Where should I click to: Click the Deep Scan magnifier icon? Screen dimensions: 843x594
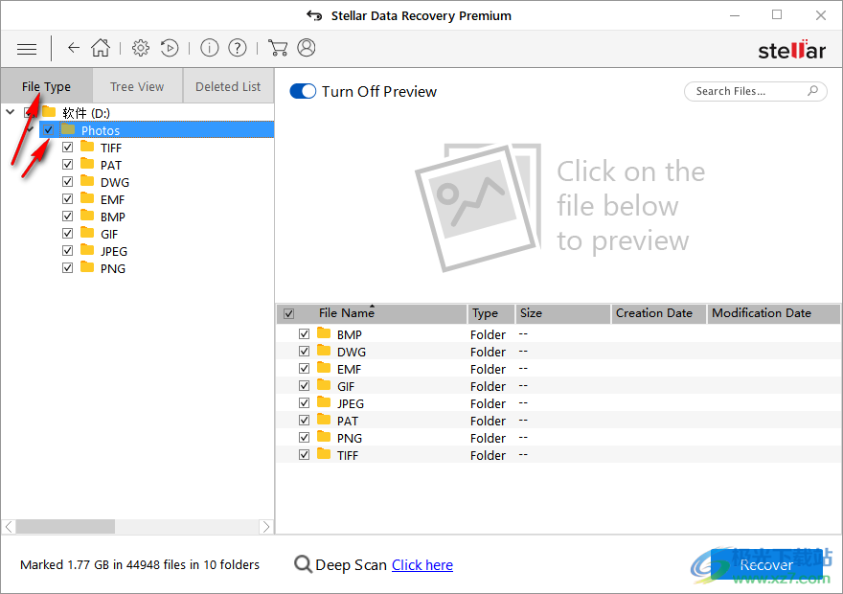click(x=304, y=564)
